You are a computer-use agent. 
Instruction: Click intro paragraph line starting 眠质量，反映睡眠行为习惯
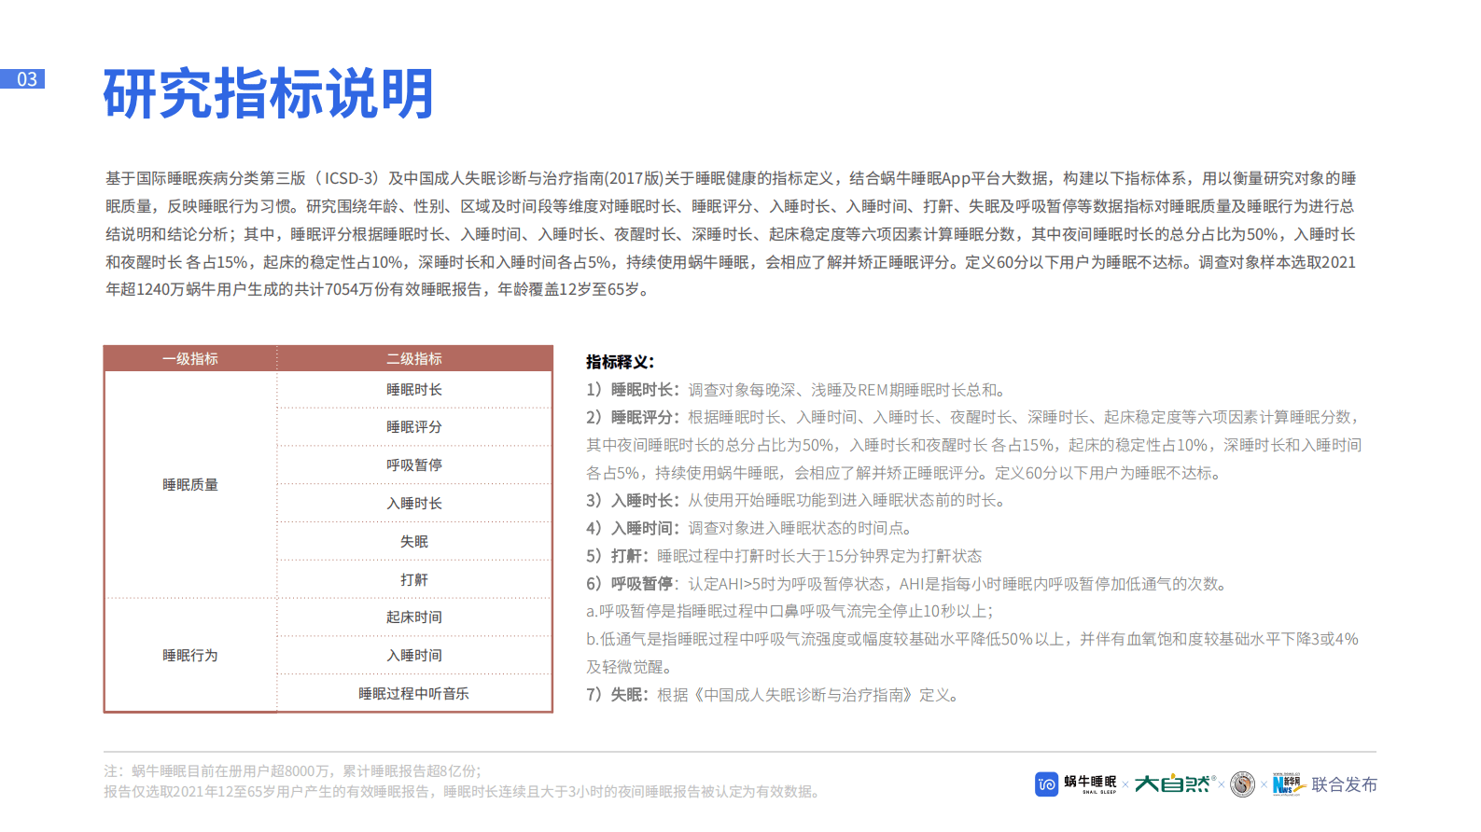click(730, 206)
